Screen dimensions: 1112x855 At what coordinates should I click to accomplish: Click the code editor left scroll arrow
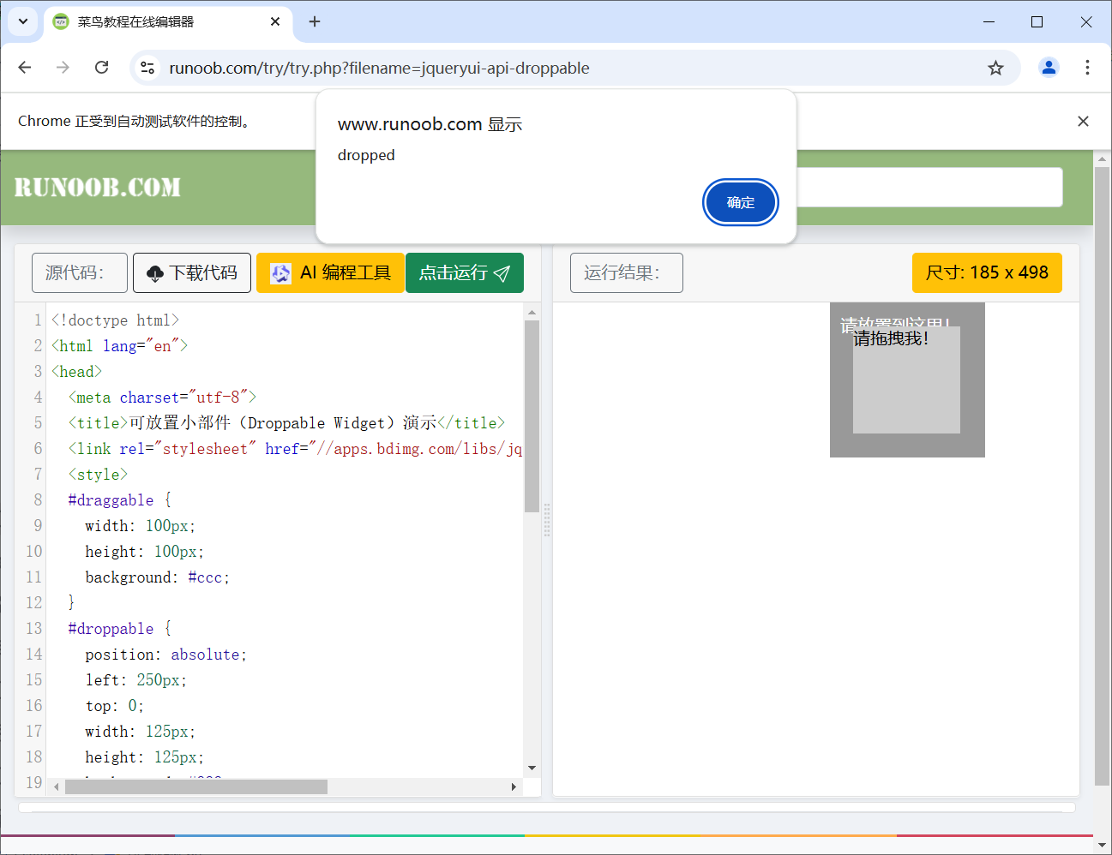pyautogui.click(x=57, y=786)
